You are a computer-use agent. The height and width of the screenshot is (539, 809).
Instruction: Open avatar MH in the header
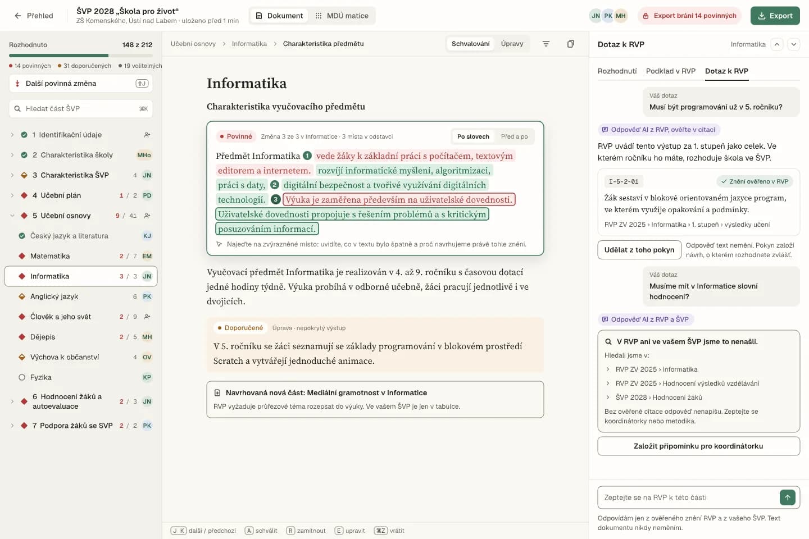620,16
